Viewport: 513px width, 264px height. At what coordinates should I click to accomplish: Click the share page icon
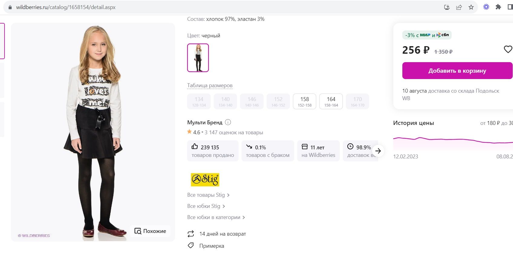(459, 7)
